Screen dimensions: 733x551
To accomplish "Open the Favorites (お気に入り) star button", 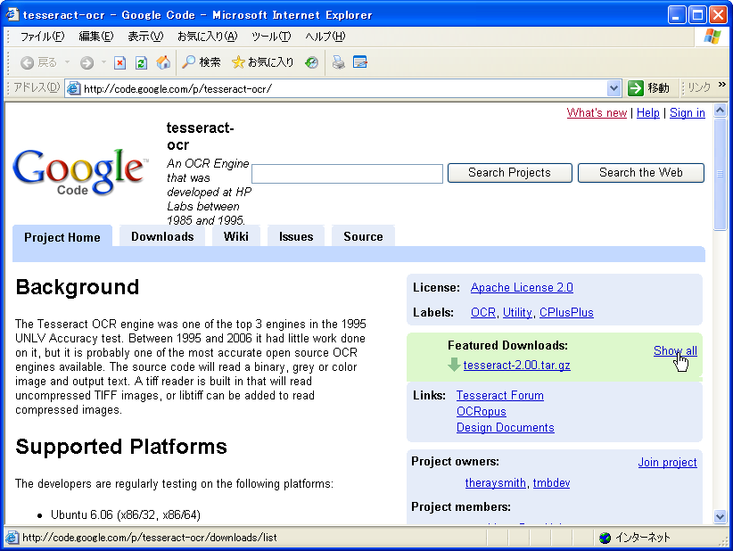I will (262, 62).
